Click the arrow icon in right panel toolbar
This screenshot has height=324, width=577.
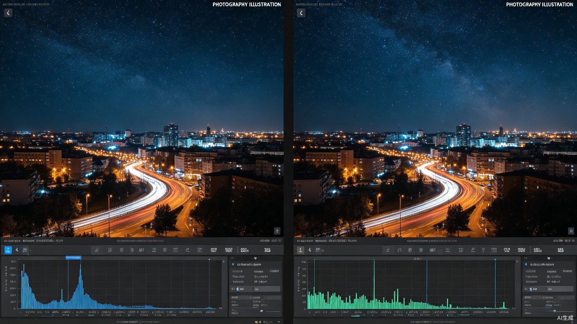pyautogui.click(x=310, y=250)
